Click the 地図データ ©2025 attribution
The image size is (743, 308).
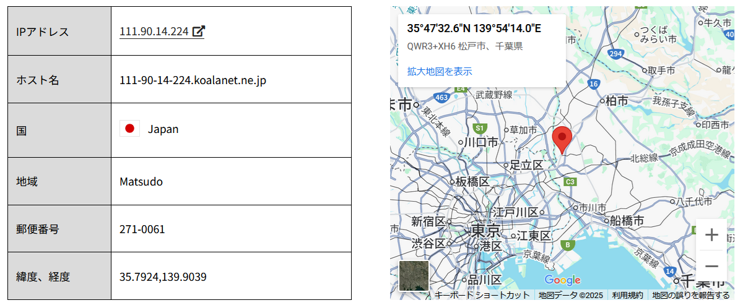(x=570, y=295)
